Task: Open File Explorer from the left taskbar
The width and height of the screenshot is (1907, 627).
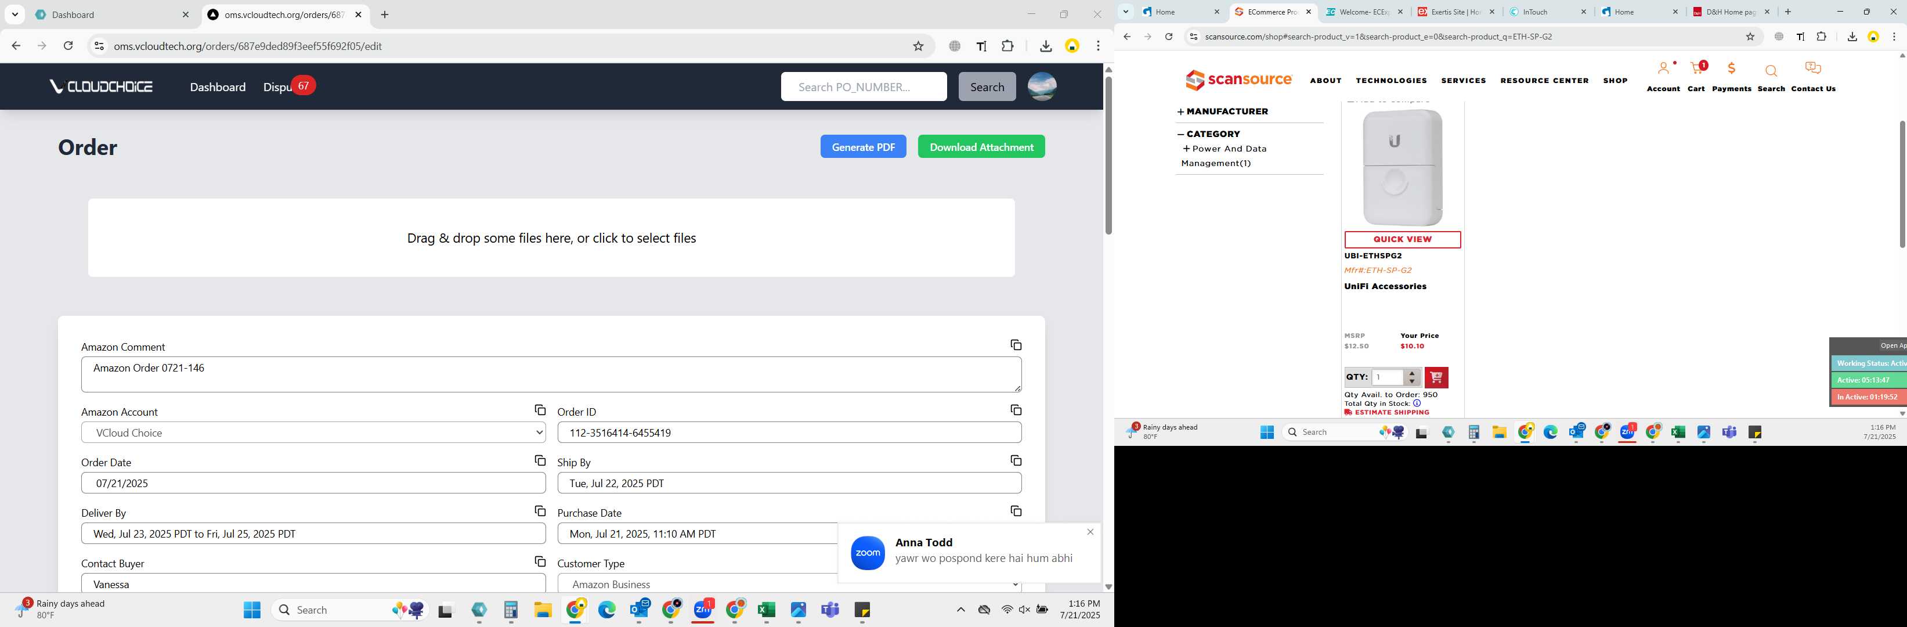Action: (543, 610)
